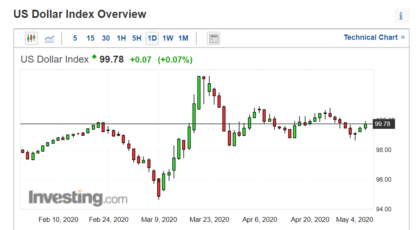Image resolution: width=419 pixels, height=230 pixels.
Task: Click the Mar 9, 2020 date label
Action: click(x=159, y=219)
